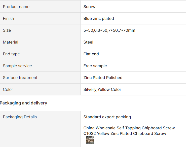The image size is (187, 147).
Task: Click the "Size" attribute label
Action: 7,30
